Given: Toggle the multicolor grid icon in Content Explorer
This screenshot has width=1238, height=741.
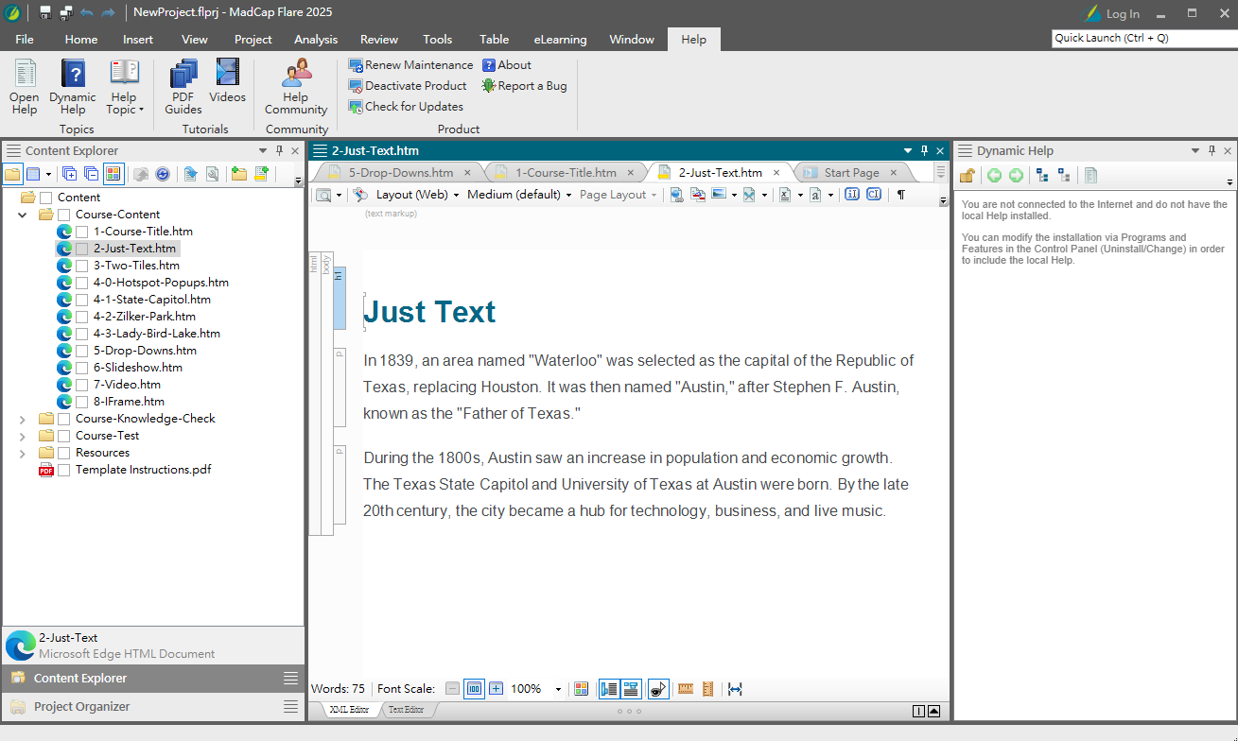Looking at the screenshot, I should click(x=113, y=174).
